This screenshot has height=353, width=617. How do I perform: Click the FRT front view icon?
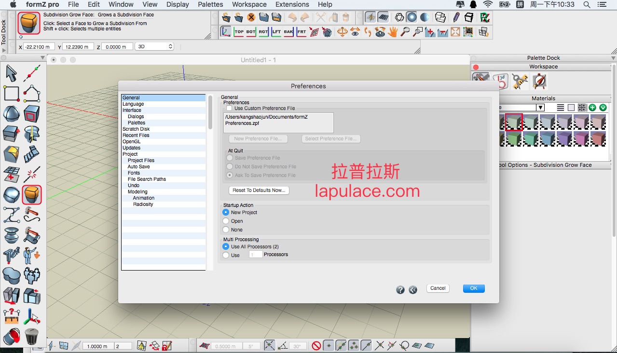[301, 32]
